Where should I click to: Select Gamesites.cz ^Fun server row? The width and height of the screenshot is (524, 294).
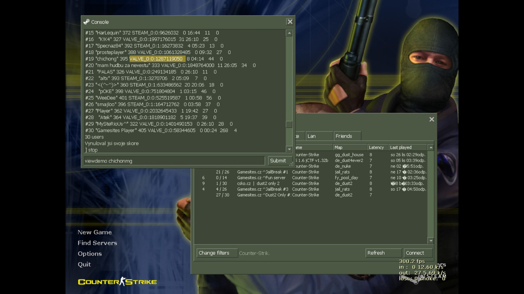tap(311, 178)
